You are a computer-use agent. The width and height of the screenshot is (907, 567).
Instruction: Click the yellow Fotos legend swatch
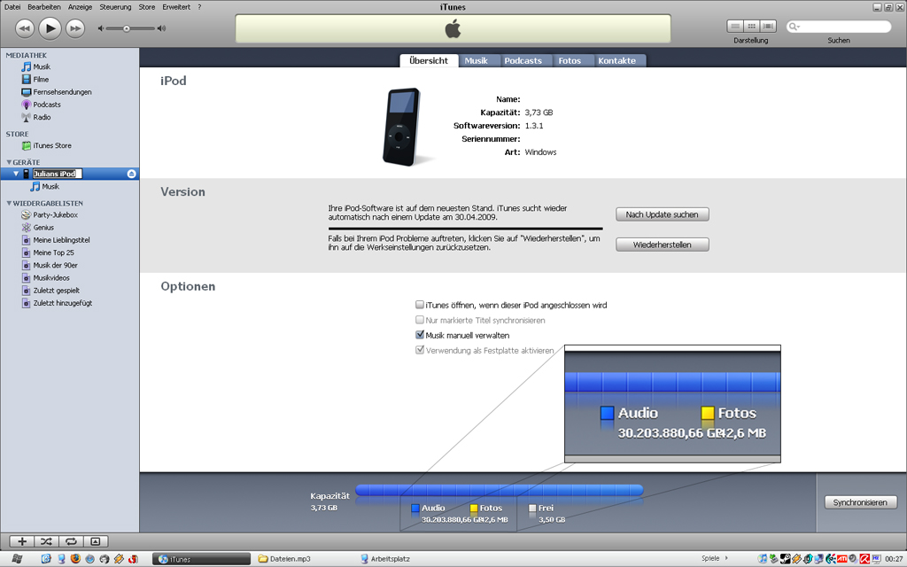pyautogui.click(x=474, y=509)
